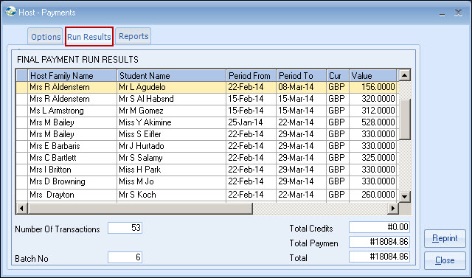This screenshot has height=278, width=472.
Task: Click the Value column header
Action: (372, 75)
